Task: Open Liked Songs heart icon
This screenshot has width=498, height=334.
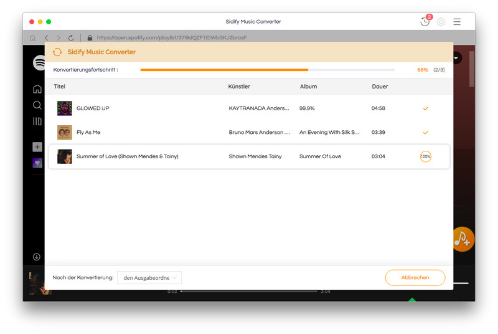Action: pos(37,163)
